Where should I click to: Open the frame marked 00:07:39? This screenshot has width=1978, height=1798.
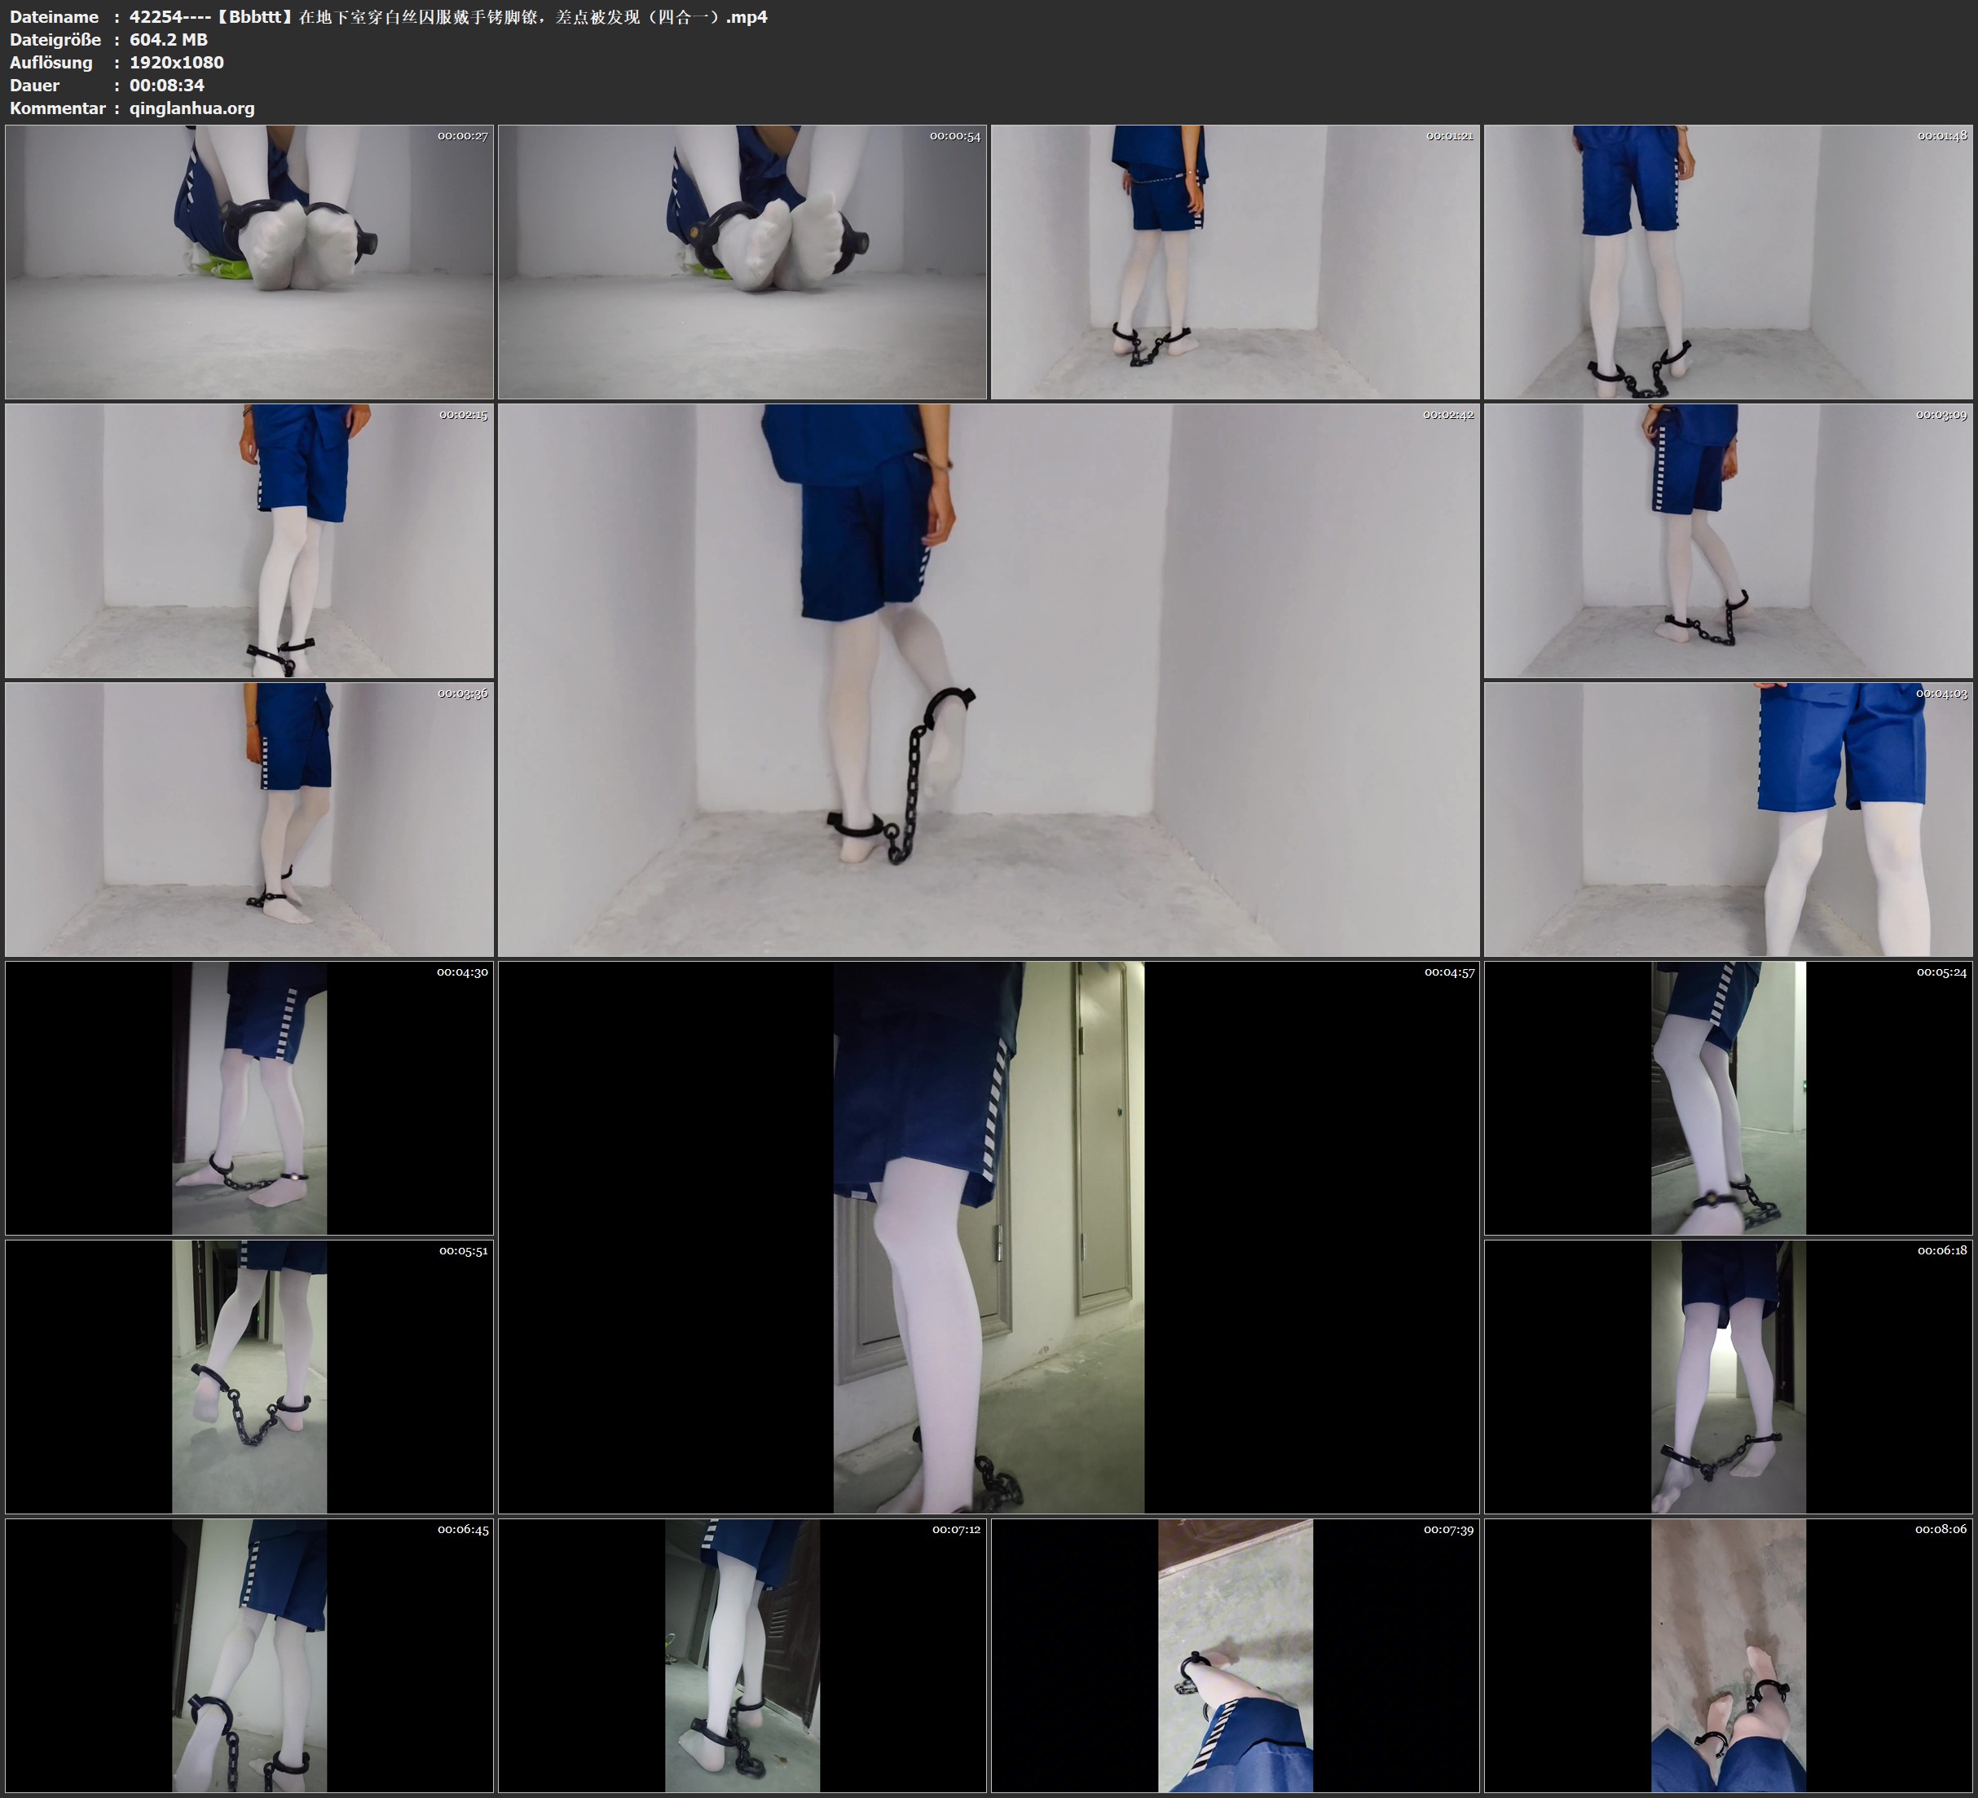point(1234,1655)
